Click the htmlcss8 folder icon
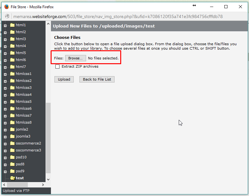Image resolution: width=249 pixels, height=196 pixels. pyautogui.click(x=12, y=123)
